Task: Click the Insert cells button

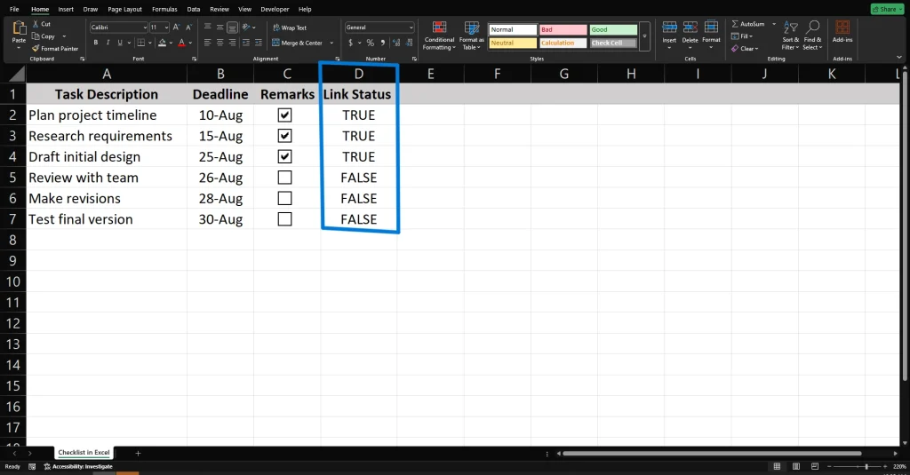Action: pyautogui.click(x=669, y=35)
